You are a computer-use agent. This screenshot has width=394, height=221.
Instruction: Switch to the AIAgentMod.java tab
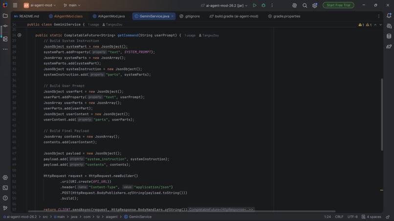point(109,16)
